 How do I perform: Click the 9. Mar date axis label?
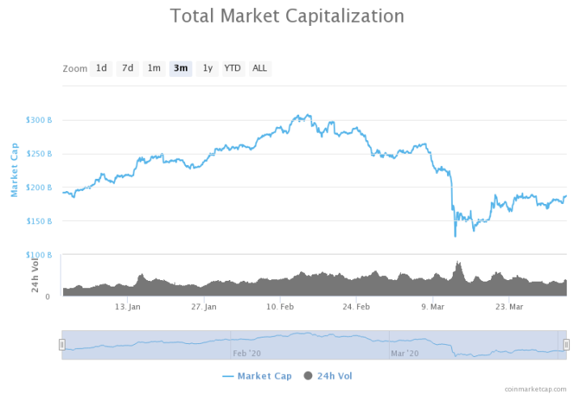[433, 307]
